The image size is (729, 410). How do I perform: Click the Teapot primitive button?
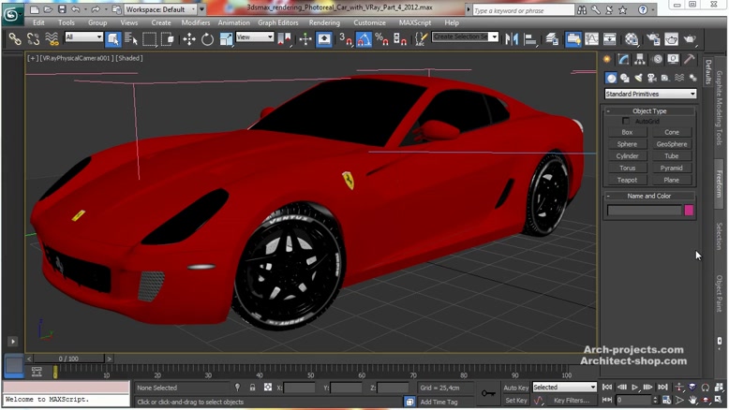coord(627,180)
